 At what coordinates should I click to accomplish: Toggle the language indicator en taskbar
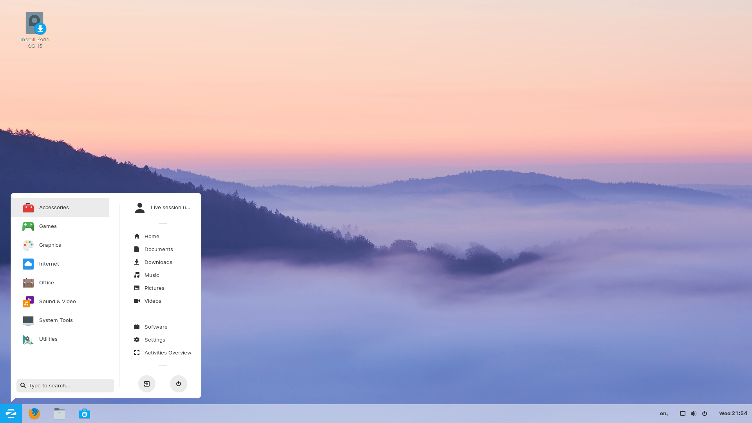click(x=664, y=413)
